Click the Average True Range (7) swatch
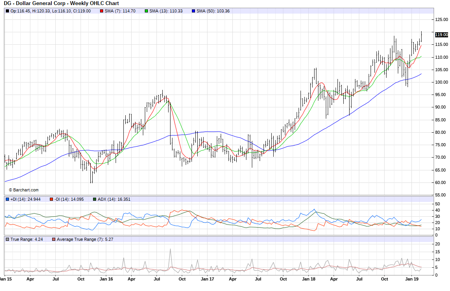450x291 pixels. pyautogui.click(x=54, y=239)
